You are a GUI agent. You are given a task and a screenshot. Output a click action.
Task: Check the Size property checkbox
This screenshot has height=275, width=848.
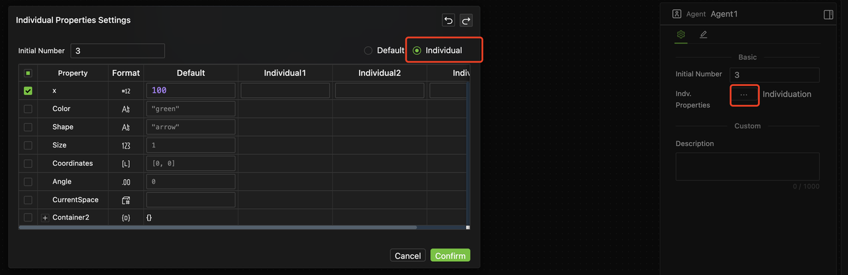tap(28, 145)
